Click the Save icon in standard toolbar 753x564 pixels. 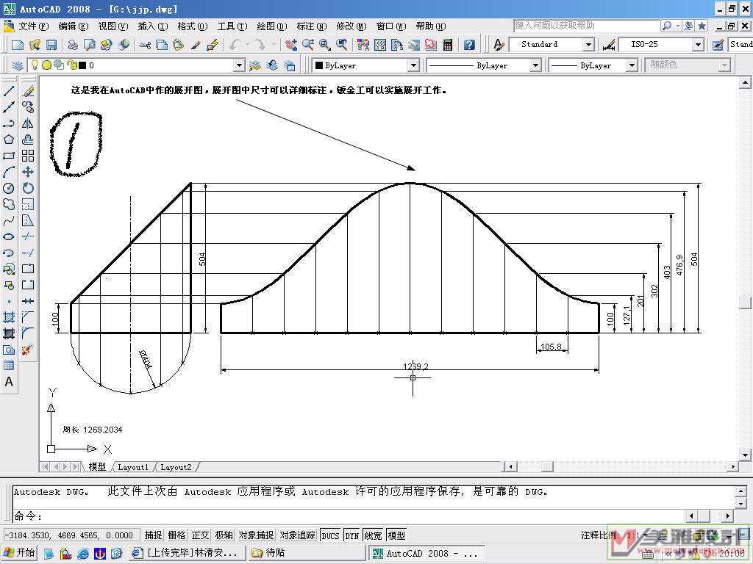(x=51, y=45)
